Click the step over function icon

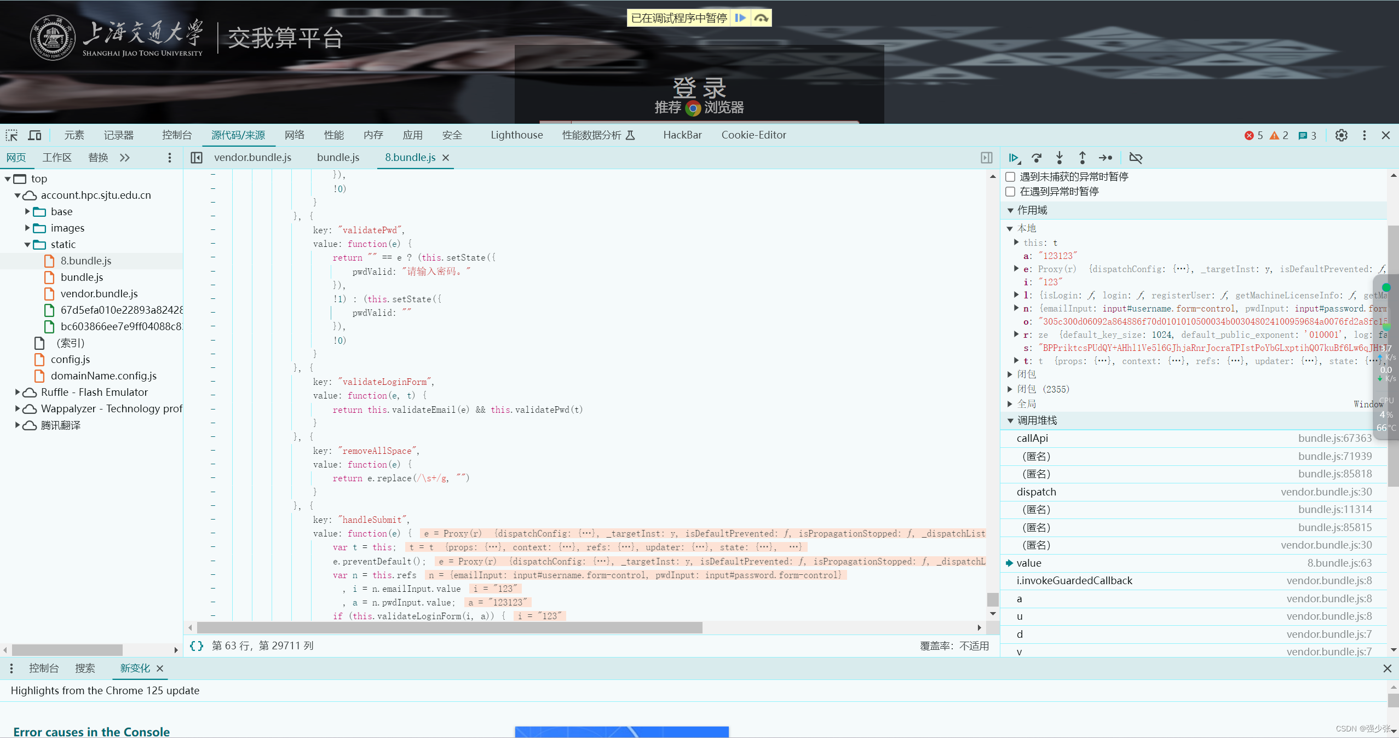[x=1037, y=158]
